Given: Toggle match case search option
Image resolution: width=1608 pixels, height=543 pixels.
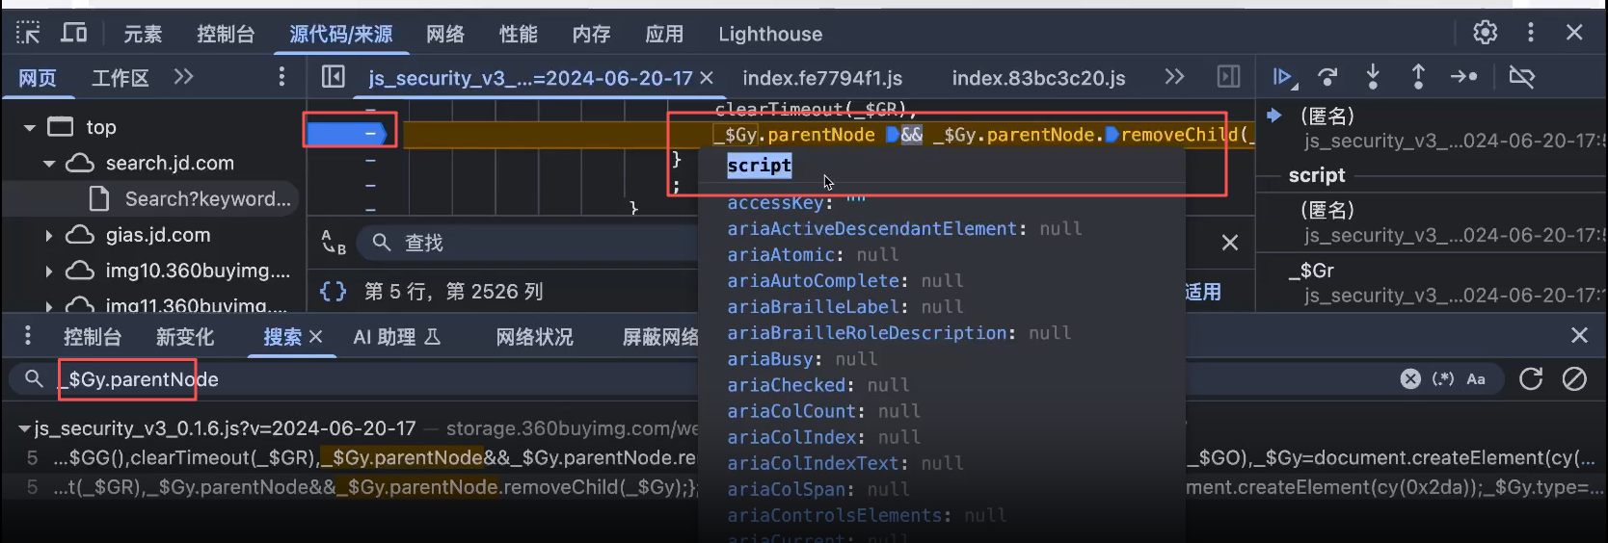Looking at the screenshot, I should tap(1476, 379).
